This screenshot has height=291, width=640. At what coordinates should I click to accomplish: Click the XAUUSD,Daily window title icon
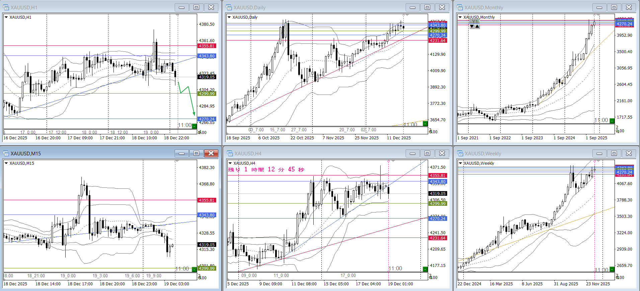click(229, 7)
